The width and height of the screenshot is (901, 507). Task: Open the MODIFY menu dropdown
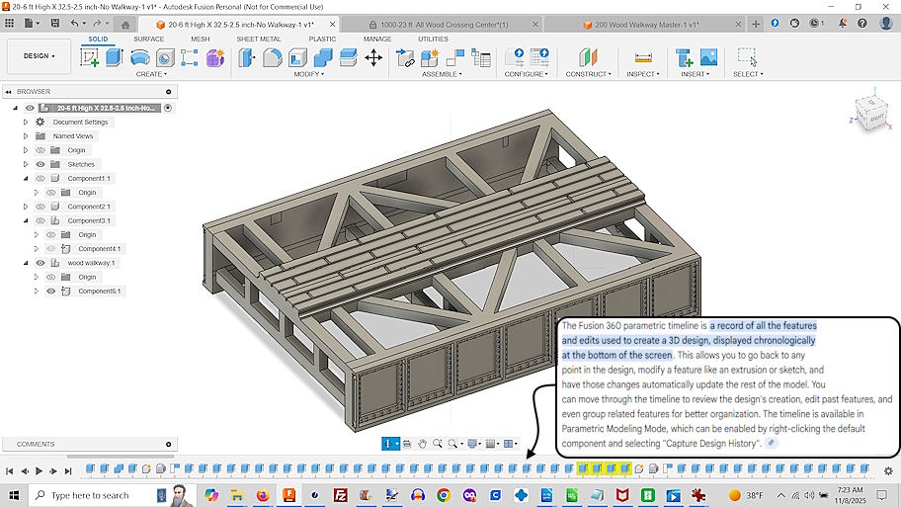pyautogui.click(x=308, y=74)
